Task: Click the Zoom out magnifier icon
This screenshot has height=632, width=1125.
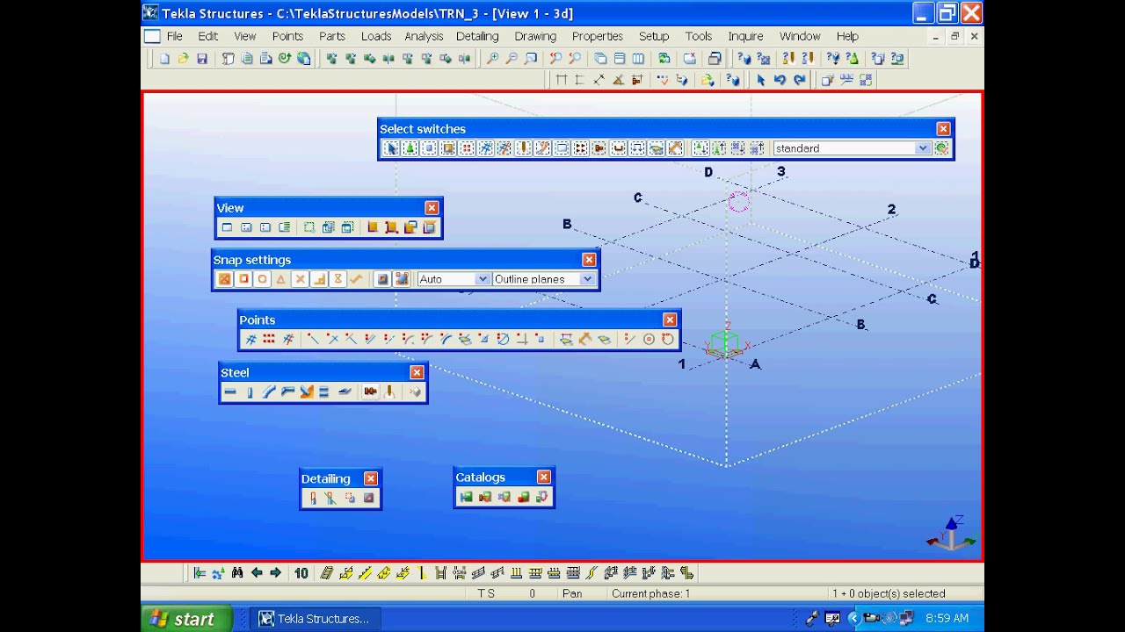Action: point(512,59)
